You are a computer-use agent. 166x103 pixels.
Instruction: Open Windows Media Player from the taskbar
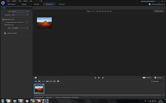coord(27,101)
